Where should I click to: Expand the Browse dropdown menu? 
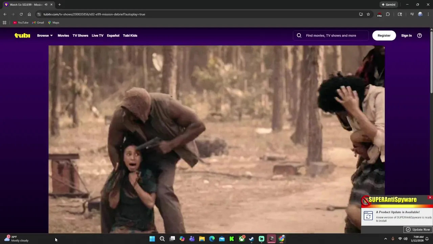point(45,36)
